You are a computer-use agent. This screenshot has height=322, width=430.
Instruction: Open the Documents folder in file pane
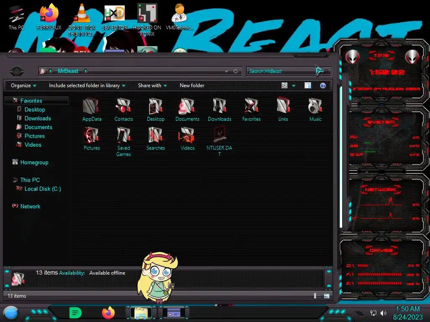(187, 109)
